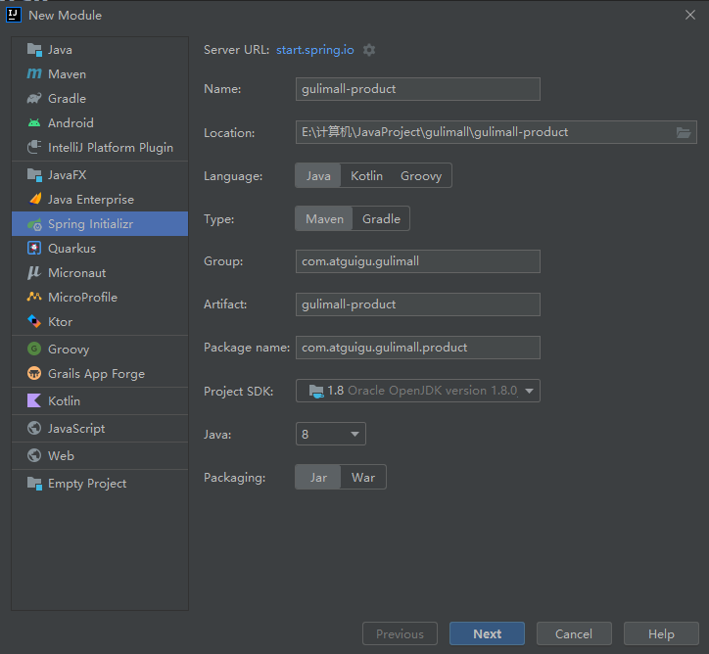Select the Java module type icon
Viewport: 709px width, 654px height.
tap(34, 50)
